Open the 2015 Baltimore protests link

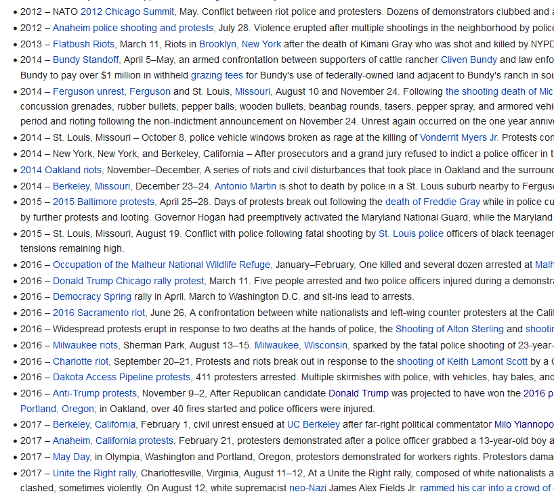[104, 202]
